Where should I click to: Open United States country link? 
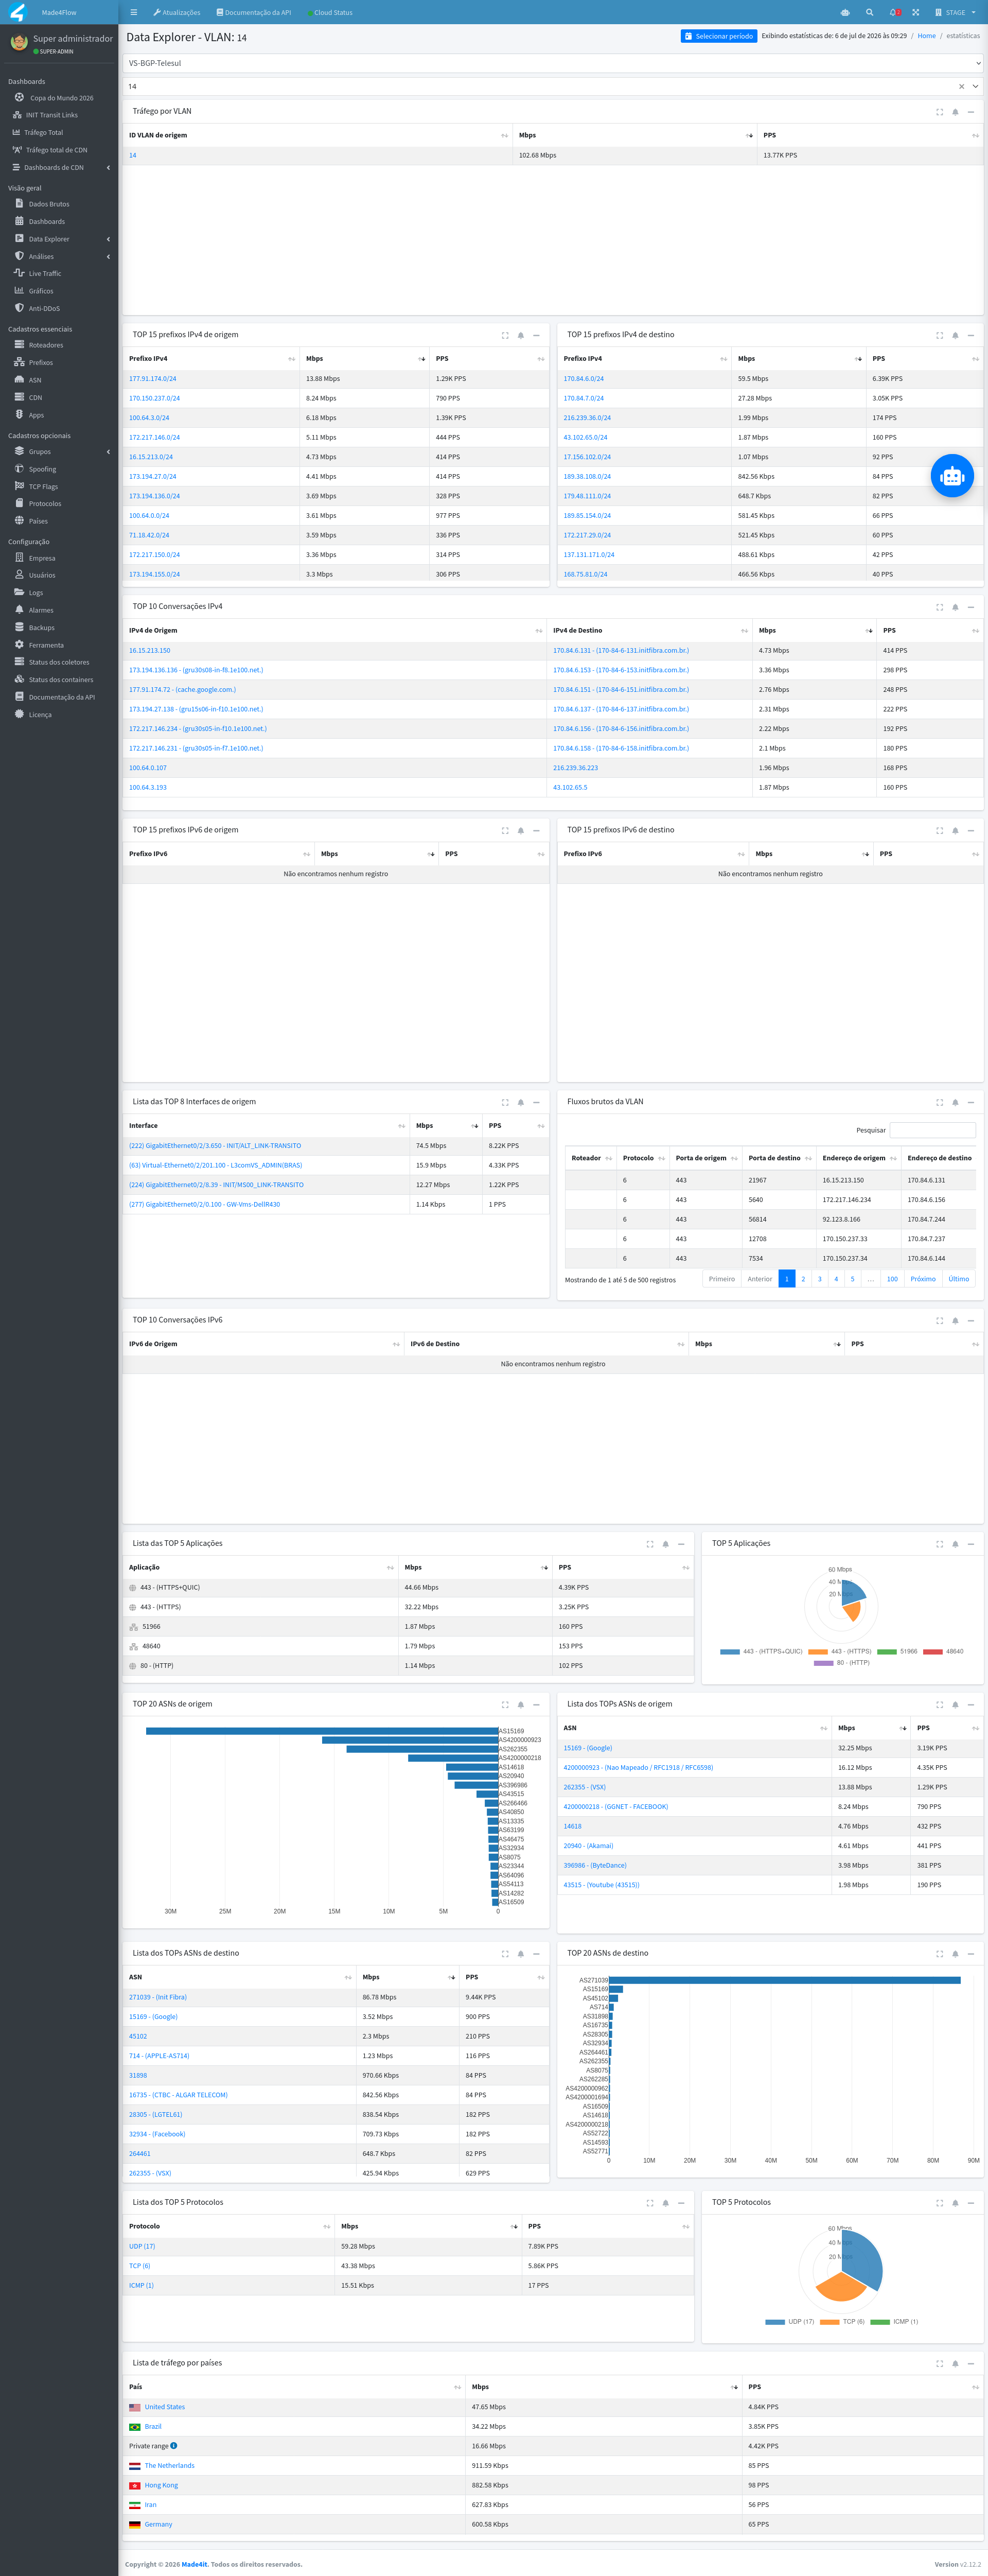tap(165, 2406)
